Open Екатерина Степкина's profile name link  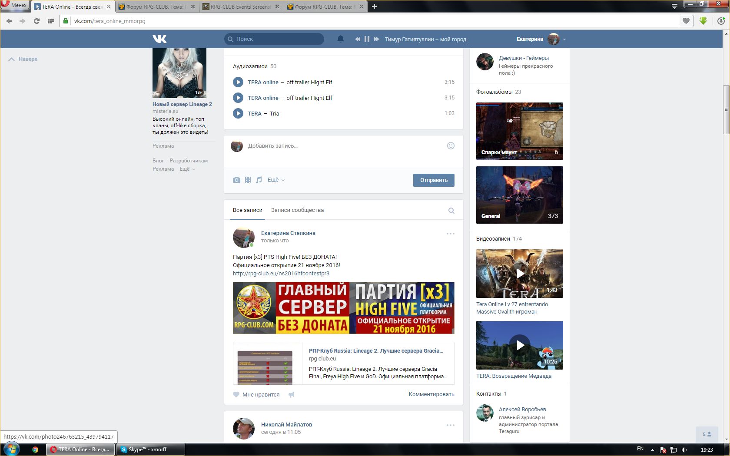tap(288, 233)
